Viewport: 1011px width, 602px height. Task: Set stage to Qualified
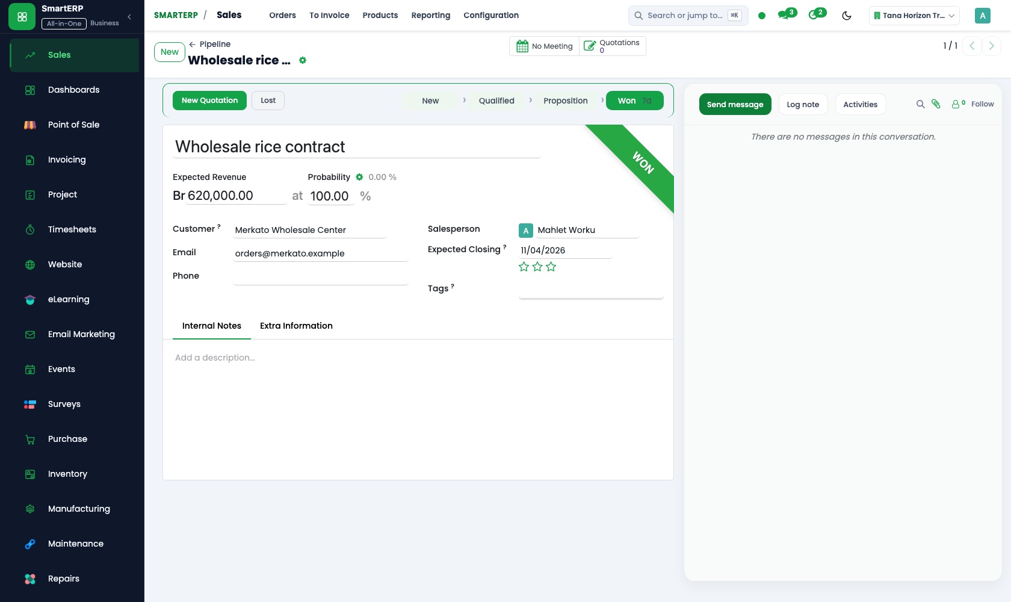(496, 101)
